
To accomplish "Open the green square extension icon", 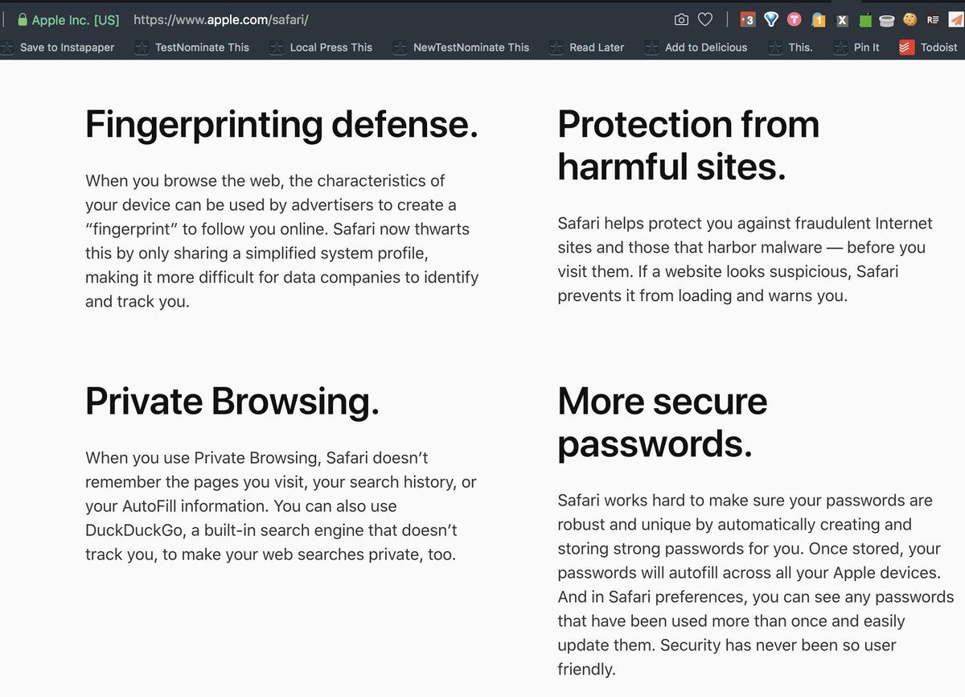I will [x=865, y=20].
